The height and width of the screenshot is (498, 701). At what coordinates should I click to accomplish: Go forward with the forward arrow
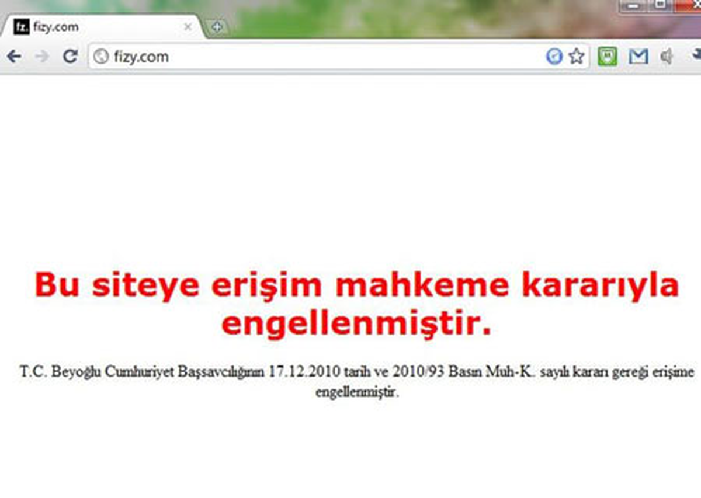[x=41, y=57]
